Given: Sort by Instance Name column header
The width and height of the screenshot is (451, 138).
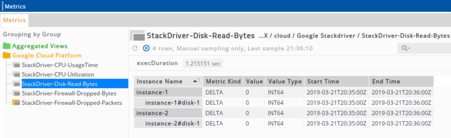Looking at the screenshot, I should pyautogui.click(x=168, y=82).
